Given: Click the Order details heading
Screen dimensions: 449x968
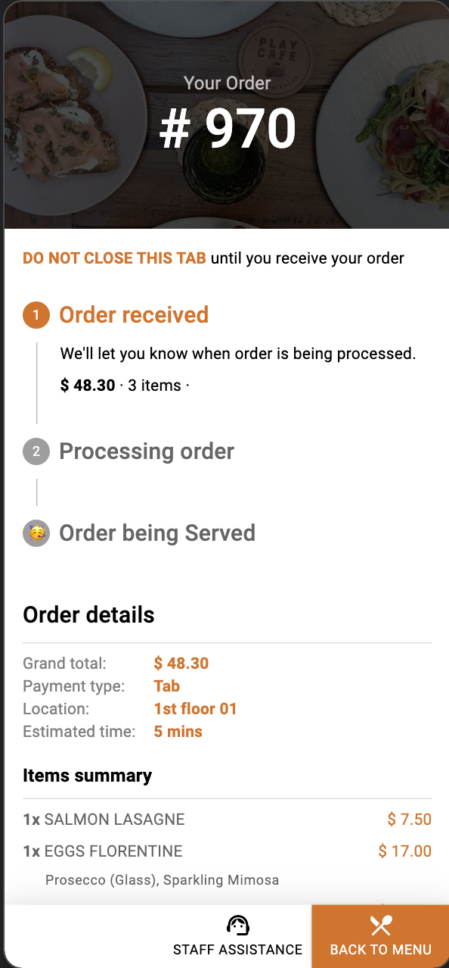Looking at the screenshot, I should 88,615.
